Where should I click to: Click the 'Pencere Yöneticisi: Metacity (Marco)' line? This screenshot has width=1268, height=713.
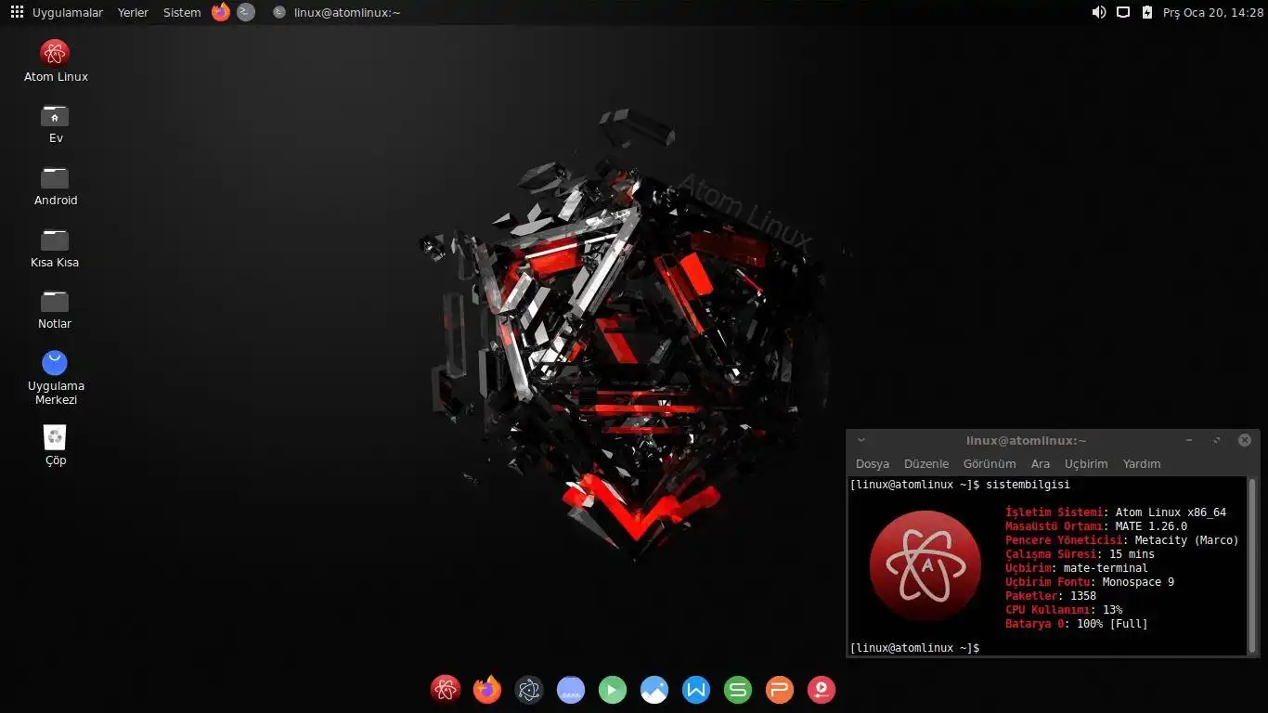(1122, 540)
